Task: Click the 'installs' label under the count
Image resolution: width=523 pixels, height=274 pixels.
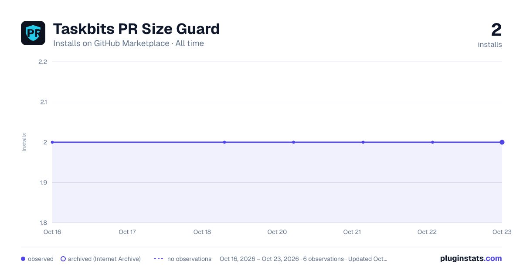Action: tap(490, 44)
